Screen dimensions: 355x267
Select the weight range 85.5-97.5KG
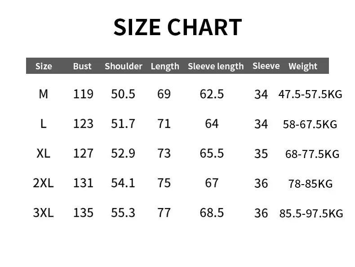click(311, 213)
